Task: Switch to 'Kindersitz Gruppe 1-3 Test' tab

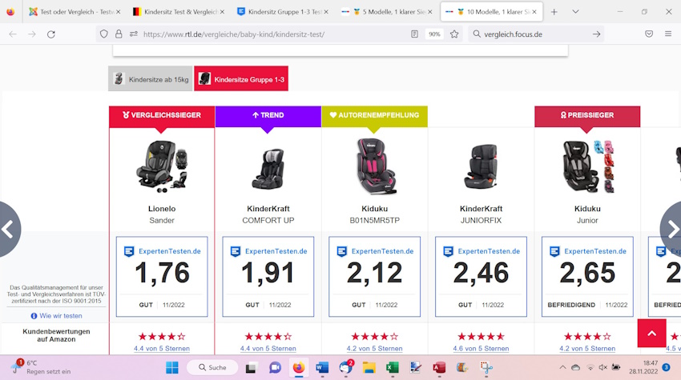Action: [281, 12]
